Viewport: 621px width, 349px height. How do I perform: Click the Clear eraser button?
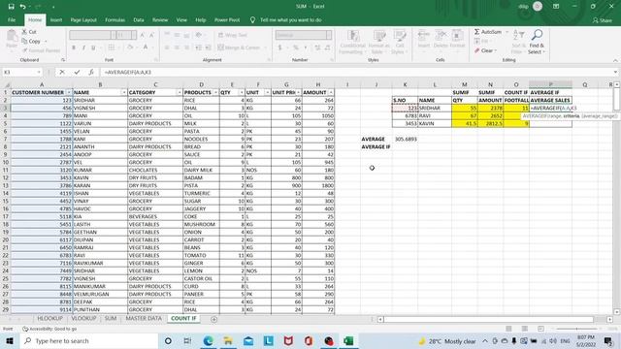pos(484,50)
